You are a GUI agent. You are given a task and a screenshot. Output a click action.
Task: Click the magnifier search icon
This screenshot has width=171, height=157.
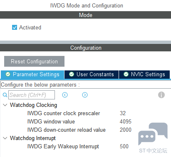coord(5,95)
